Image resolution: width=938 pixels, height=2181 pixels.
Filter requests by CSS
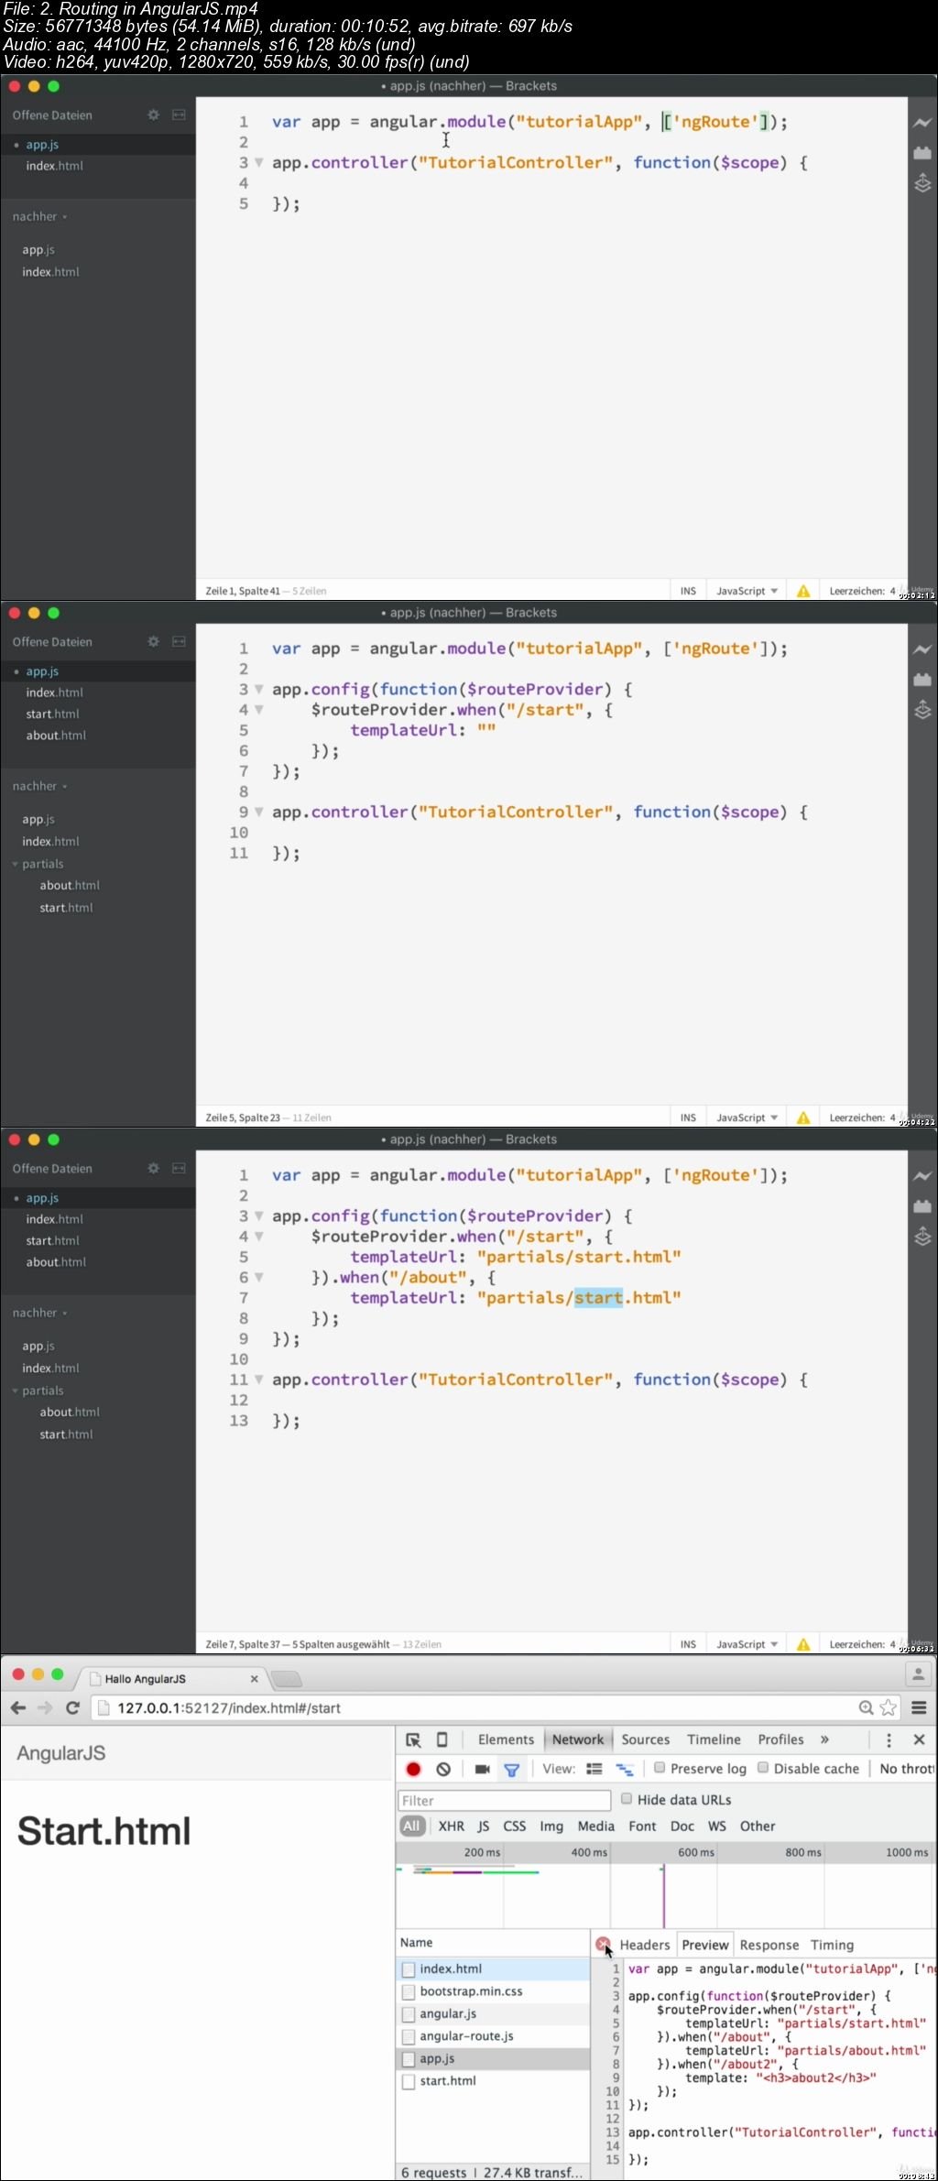pos(515,1827)
